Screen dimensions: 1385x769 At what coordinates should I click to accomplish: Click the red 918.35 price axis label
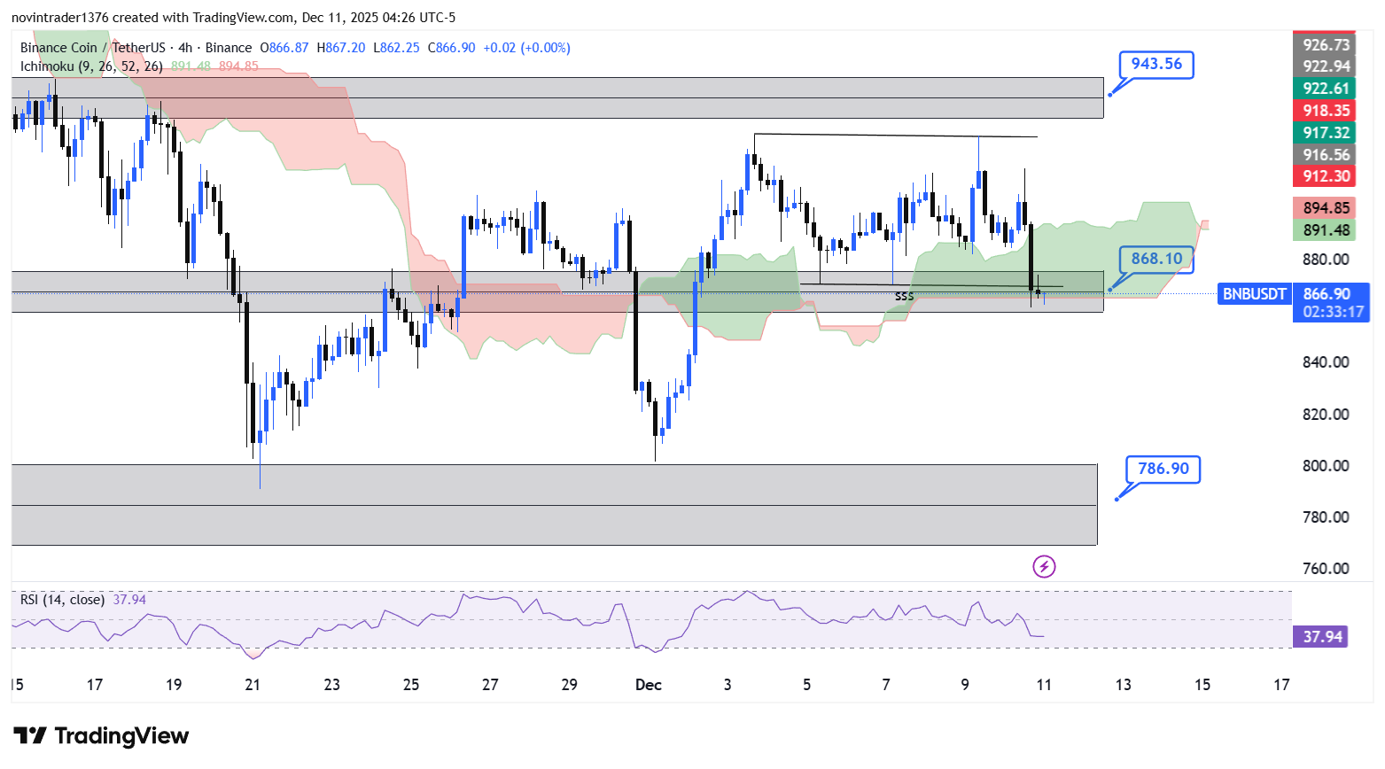(1326, 111)
